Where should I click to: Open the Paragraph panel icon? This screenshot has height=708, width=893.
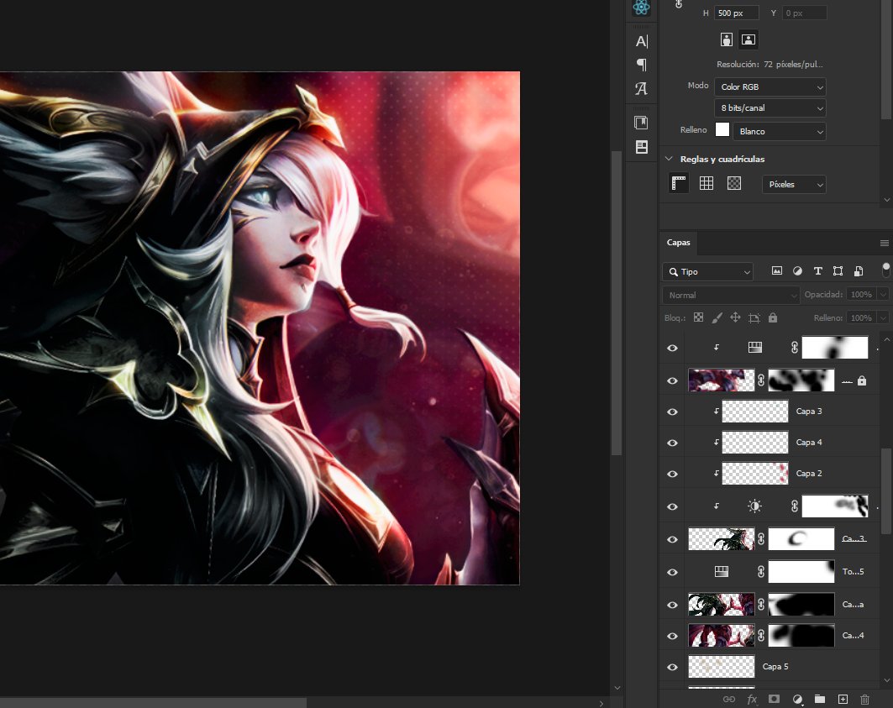click(642, 65)
